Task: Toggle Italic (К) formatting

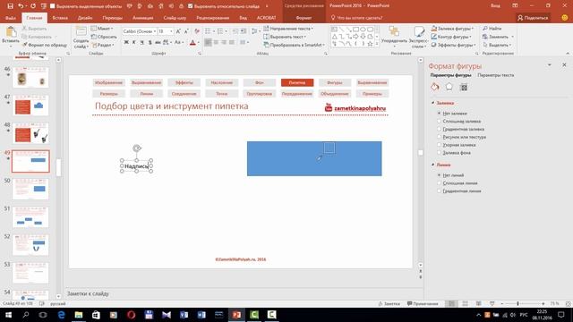Action: (134, 42)
